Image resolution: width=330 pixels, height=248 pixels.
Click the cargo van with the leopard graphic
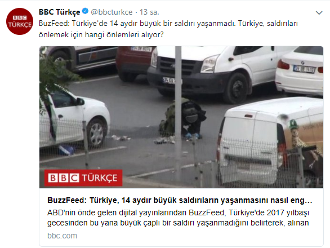(270, 142)
